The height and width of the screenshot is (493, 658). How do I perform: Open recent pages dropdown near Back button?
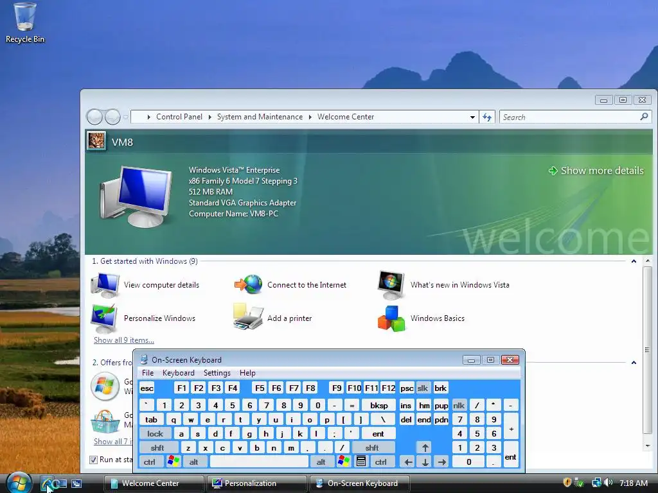tap(125, 117)
